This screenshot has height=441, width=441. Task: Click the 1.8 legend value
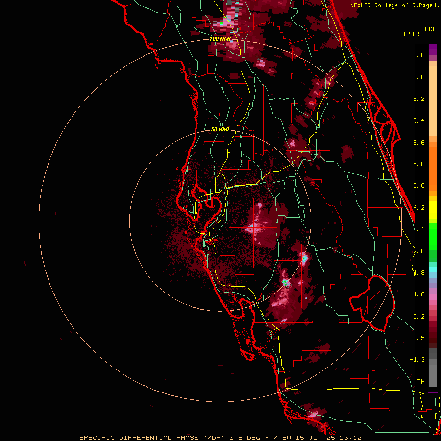(x=419, y=273)
